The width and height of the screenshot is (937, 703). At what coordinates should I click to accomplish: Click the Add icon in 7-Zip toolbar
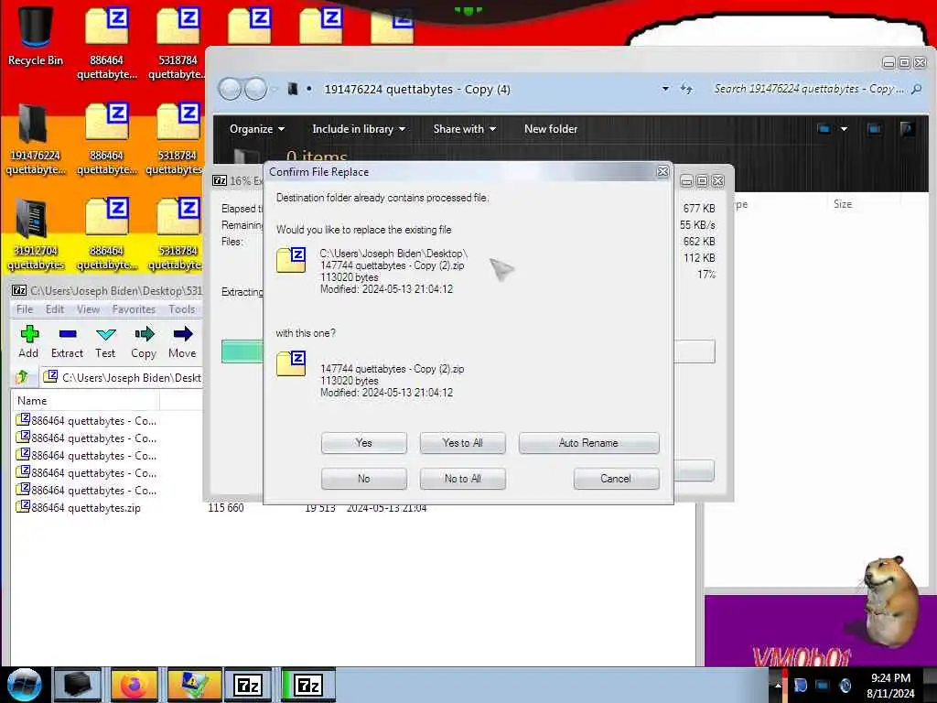pyautogui.click(x=28, y=334)
